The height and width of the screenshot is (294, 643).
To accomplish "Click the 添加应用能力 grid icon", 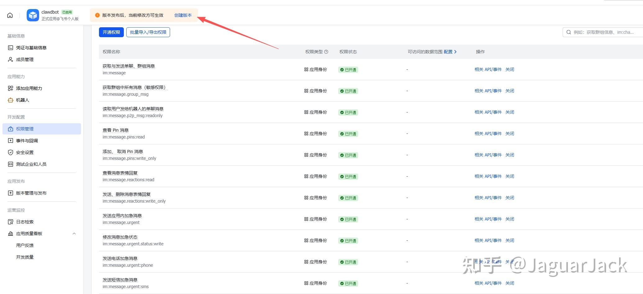I will (11, 88).
